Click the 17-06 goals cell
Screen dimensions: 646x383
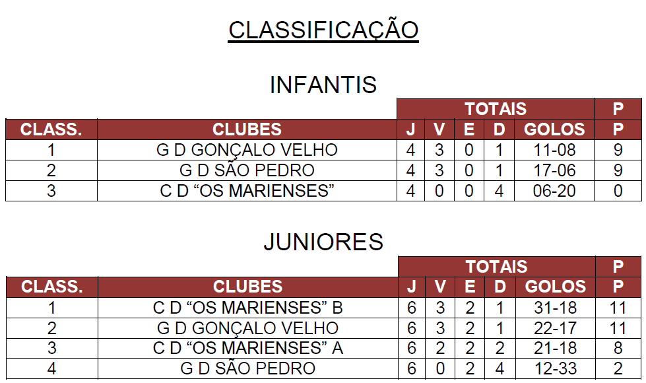[554, 170]
